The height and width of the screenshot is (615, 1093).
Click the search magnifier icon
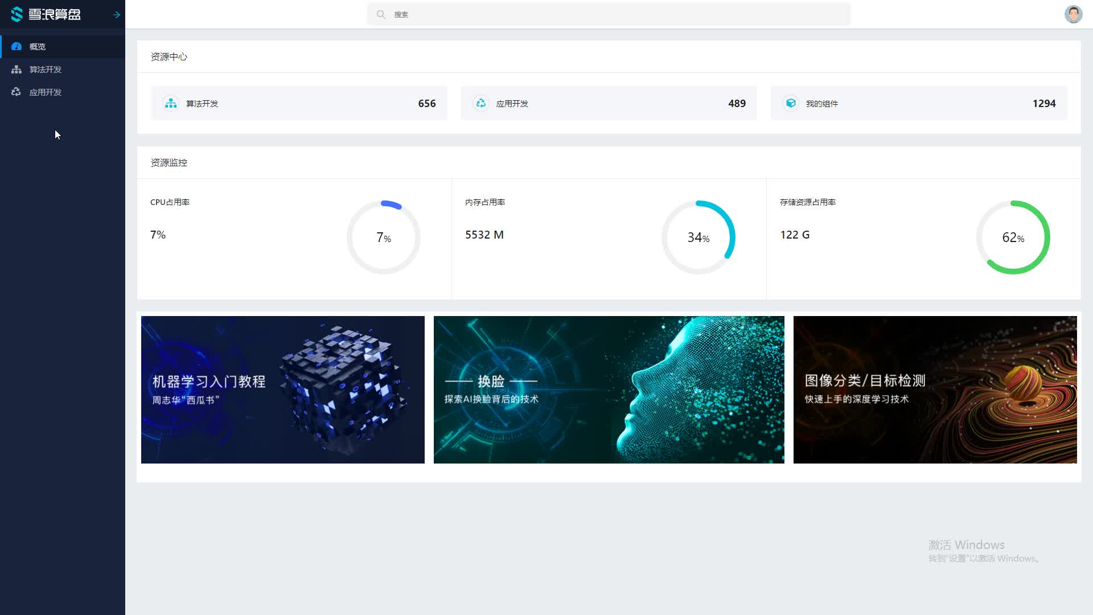click(x=381, y=15)
